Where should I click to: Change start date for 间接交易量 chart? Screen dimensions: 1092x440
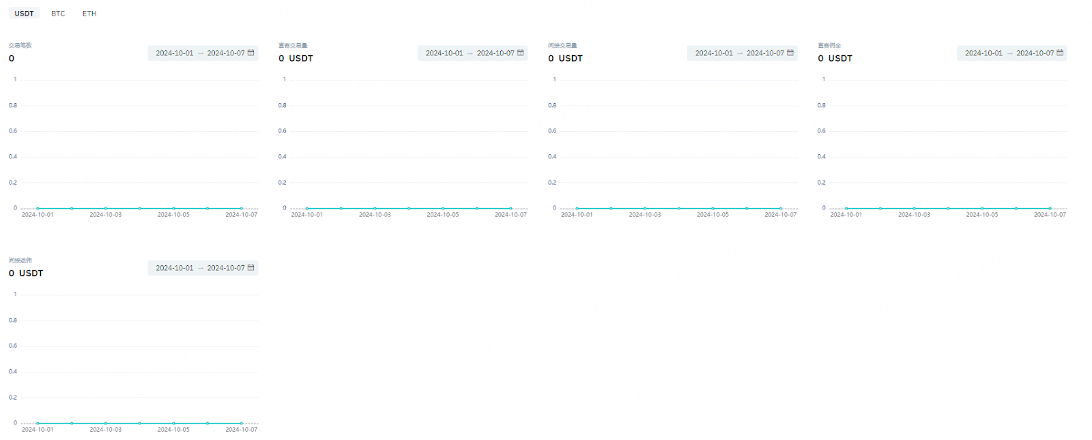[x=714, y=53]
